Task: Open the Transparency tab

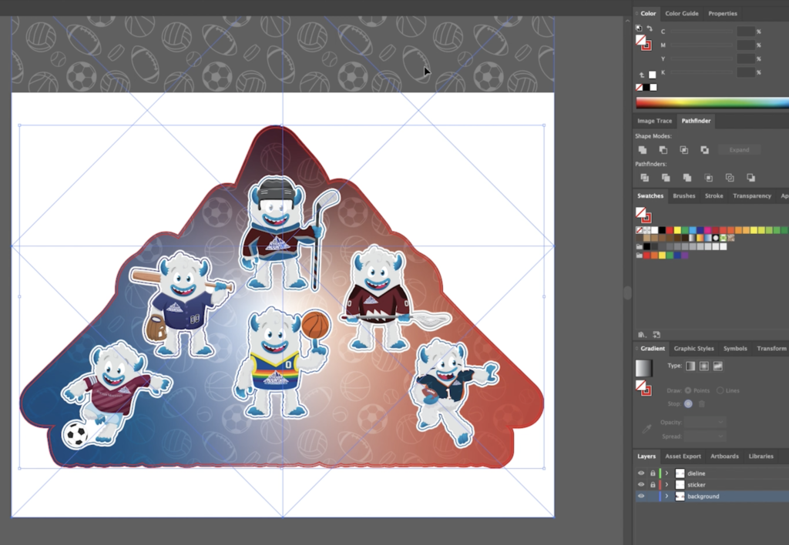Action: [x=752, y=196]
